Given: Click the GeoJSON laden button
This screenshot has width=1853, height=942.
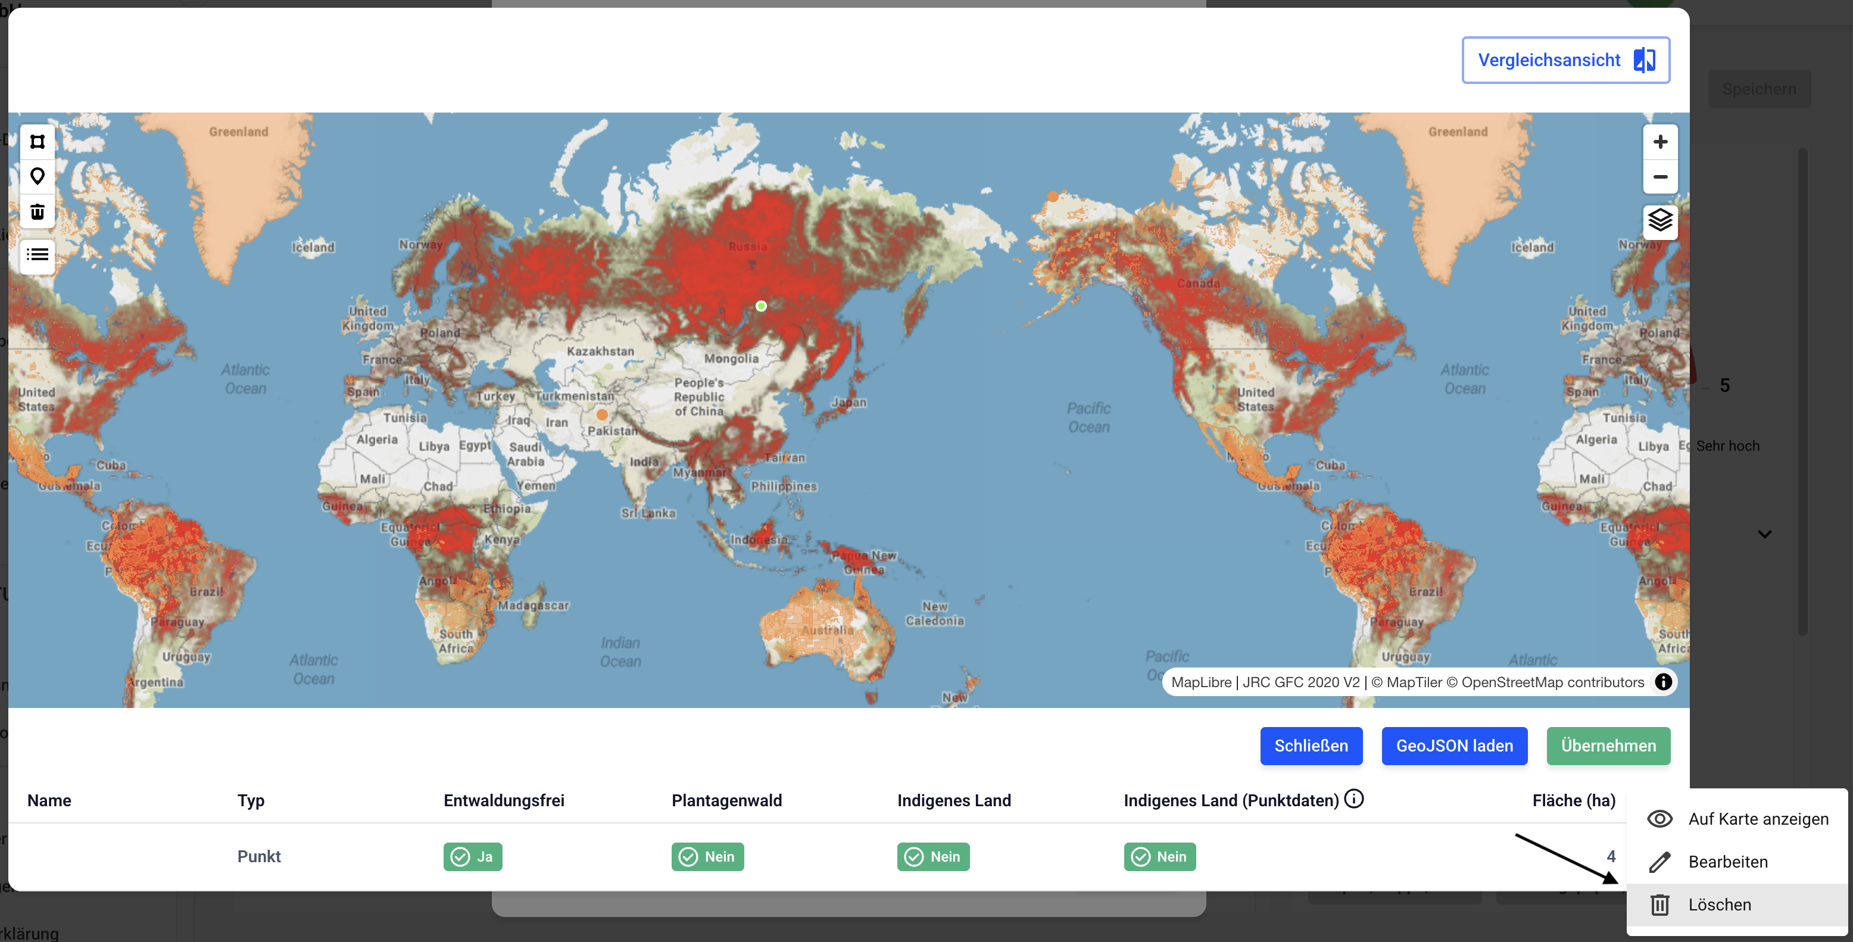Looking at the screenshot, I should point(1454,746).
